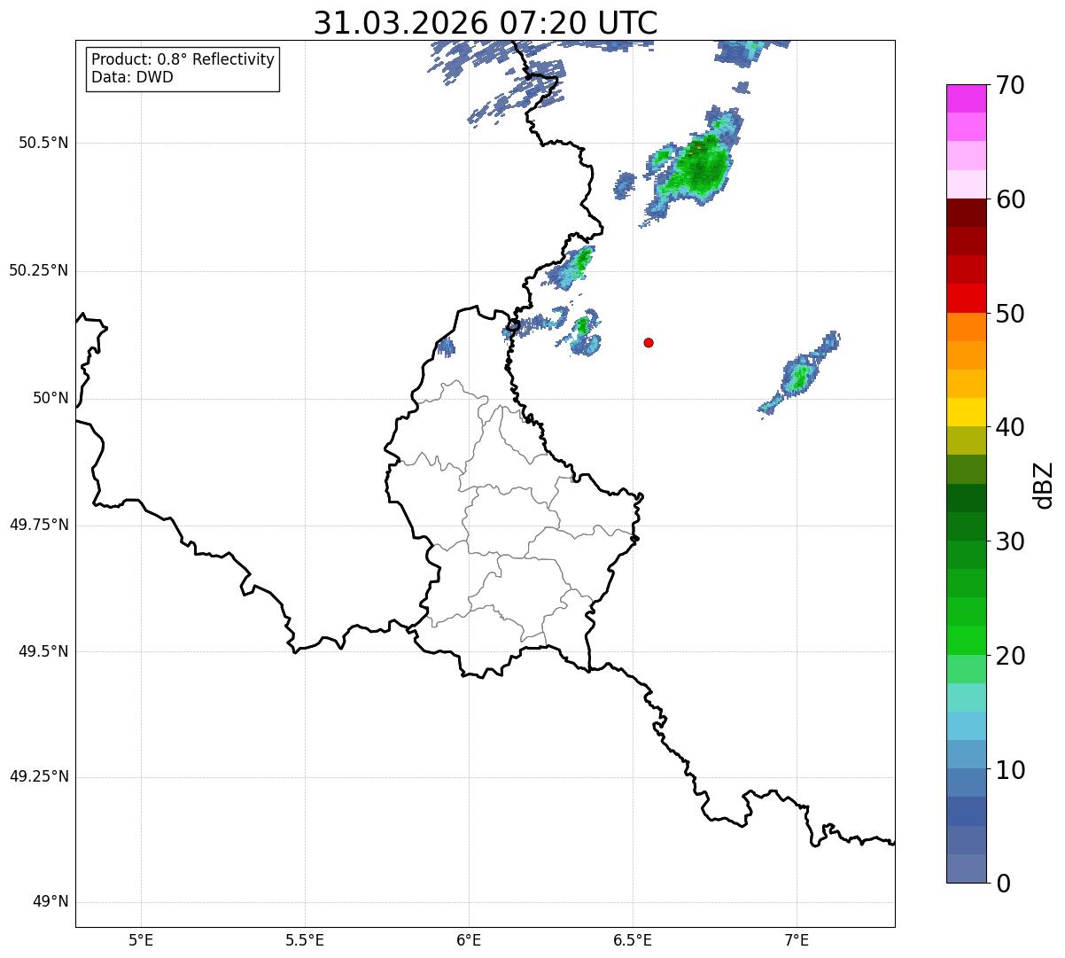
Task: Click the lowest grey-blue 0 dBZ colorbar segment
Action: tap(967, 868)
